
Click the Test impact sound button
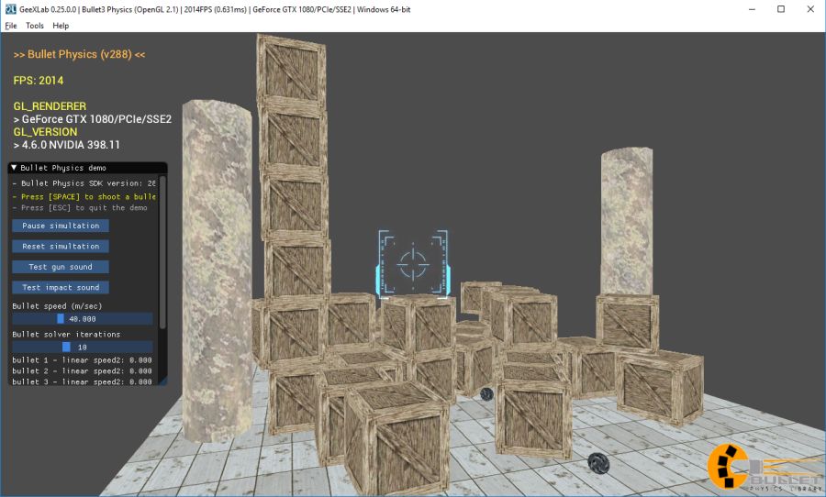click(x=61, y=287)
